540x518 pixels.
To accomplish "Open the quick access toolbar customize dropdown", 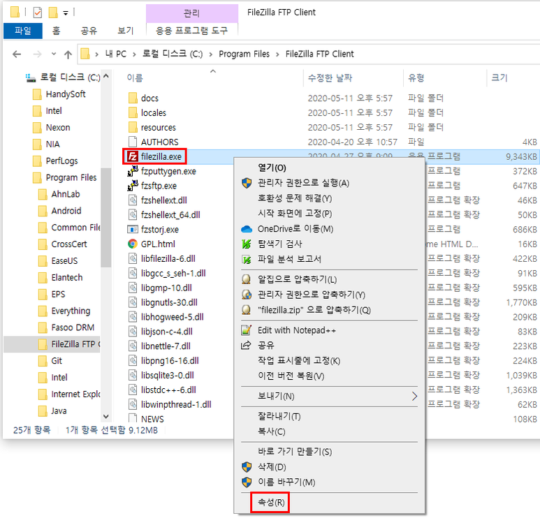I will tap(66, 13).
